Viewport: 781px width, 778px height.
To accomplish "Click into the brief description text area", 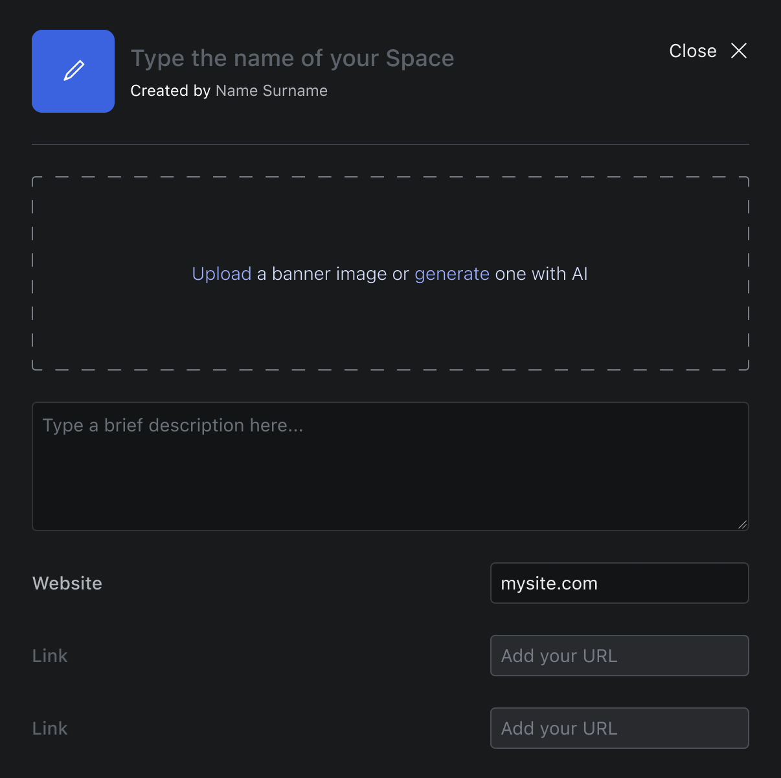I will point(390,466).
